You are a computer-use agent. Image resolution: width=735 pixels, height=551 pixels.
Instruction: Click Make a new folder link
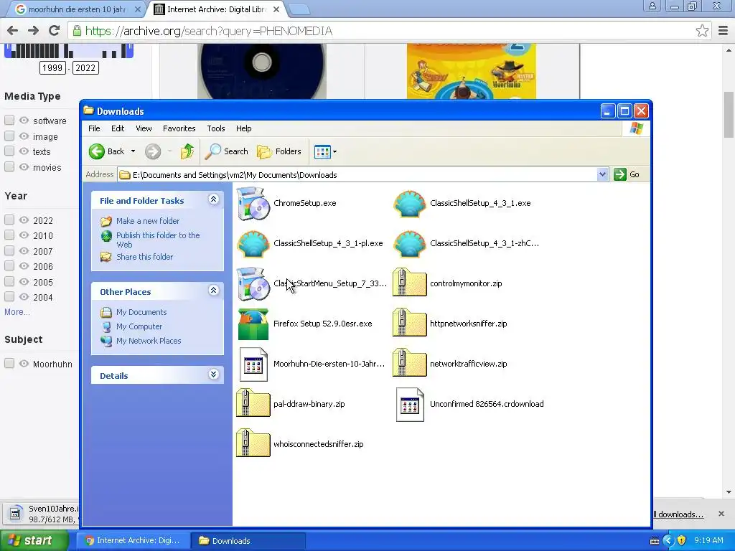pos(148,221)
